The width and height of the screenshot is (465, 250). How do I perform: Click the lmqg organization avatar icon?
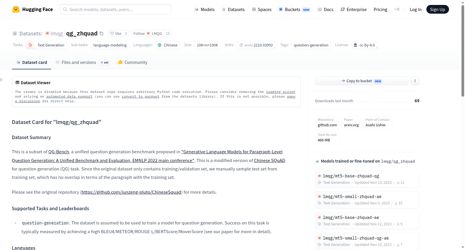tap(47, 33)
